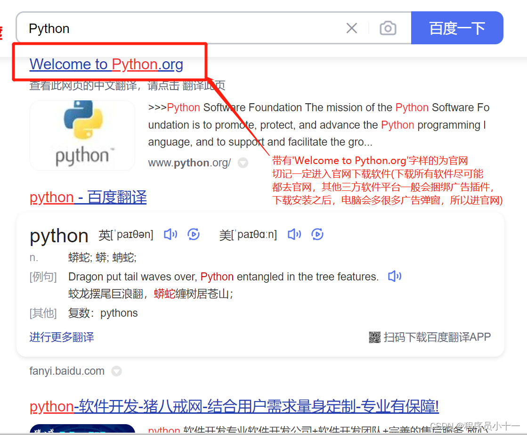Click the video play icon beside the American pronunciation
527x435 pixels.
tap(317, 234)
